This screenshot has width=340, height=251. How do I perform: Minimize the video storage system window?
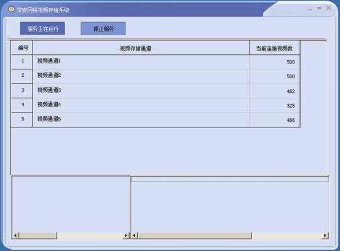click(x=310, y=9)
